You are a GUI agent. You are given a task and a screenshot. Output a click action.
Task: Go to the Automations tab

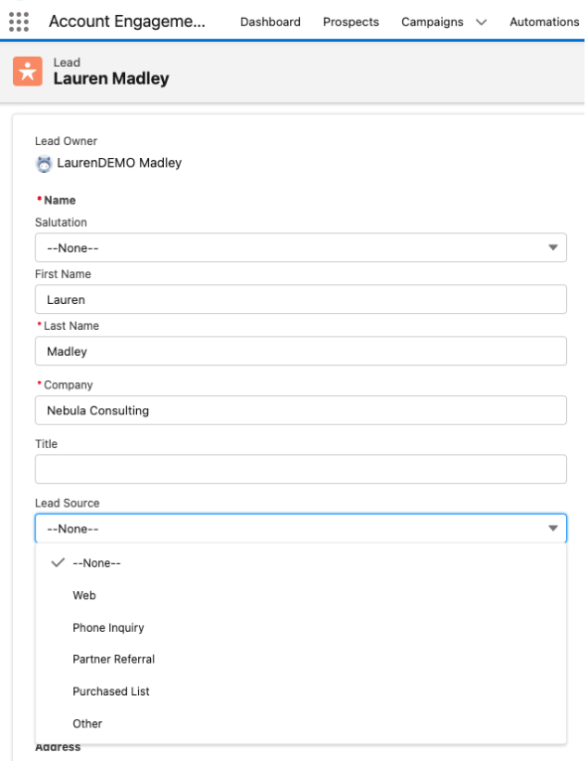click(544, 22)
